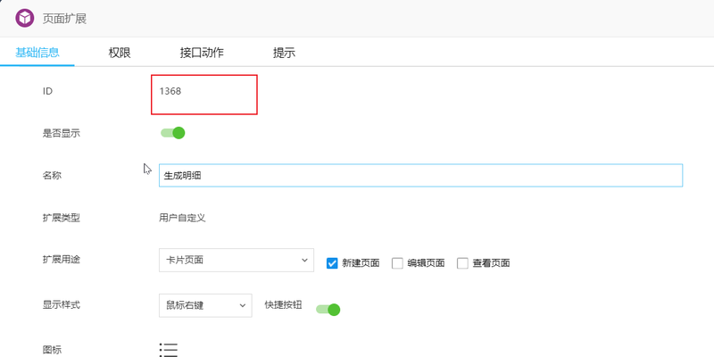The width and height of the screenshot is (714, 357).
Task: Open the 卡片页面 dropdown
Action: (237, 260)
